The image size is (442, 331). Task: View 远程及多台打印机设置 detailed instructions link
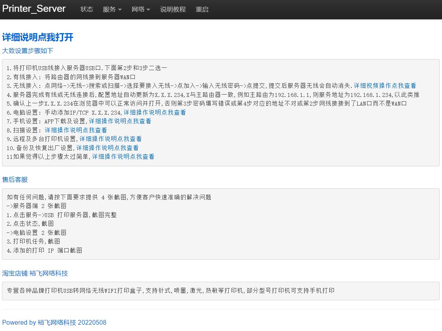(x=110, y=139)
